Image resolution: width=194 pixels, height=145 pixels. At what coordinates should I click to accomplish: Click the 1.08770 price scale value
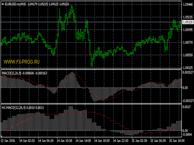188,43
